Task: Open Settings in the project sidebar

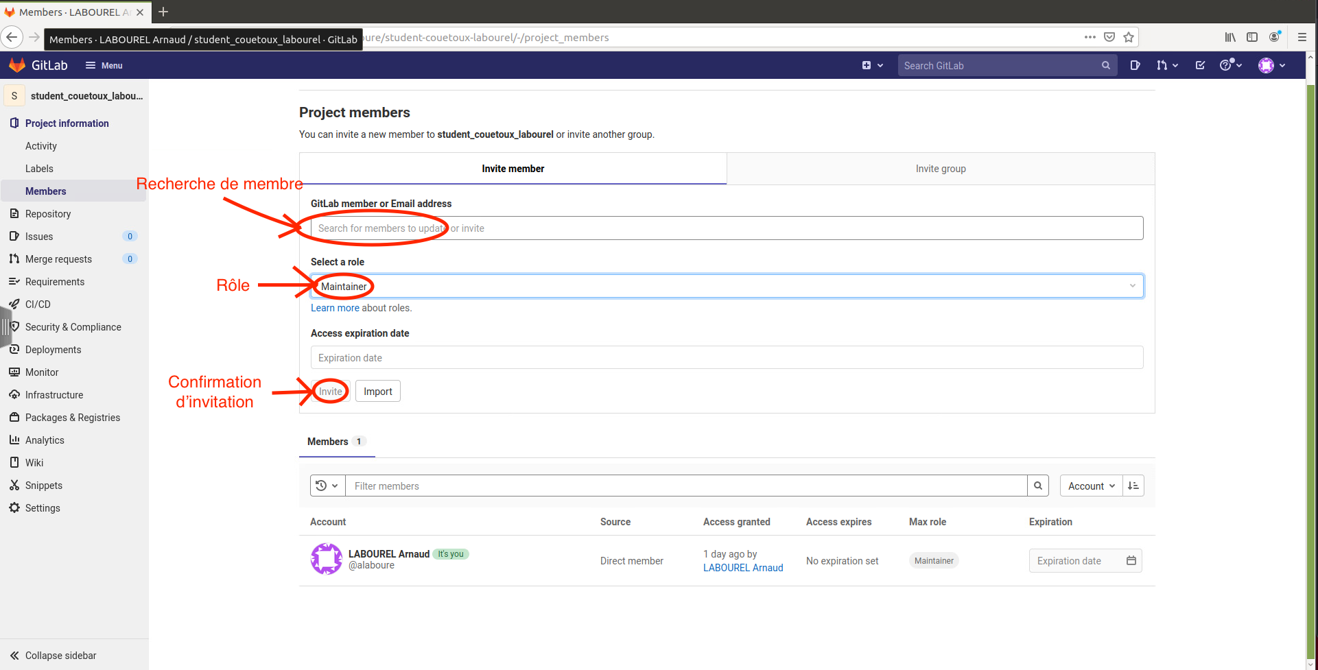Action: [x=43, y=508]
